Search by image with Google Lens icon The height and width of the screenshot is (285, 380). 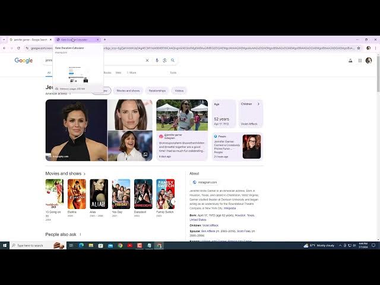[x=165, y=61]
